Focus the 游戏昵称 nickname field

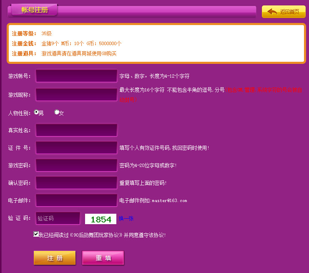(76, 94)
